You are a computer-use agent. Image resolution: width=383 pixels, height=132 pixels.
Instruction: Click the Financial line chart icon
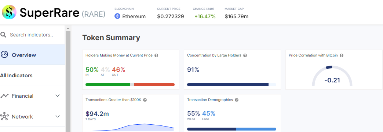[x=4, y=96]
